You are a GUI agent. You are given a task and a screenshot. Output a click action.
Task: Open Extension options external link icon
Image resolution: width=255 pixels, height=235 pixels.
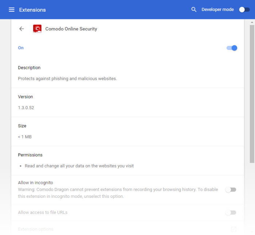point(234,229)
